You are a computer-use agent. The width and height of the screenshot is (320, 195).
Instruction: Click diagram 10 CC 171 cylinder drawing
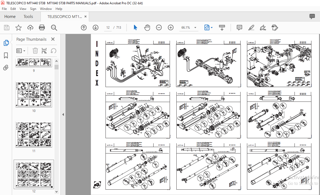tap(279, 166)
